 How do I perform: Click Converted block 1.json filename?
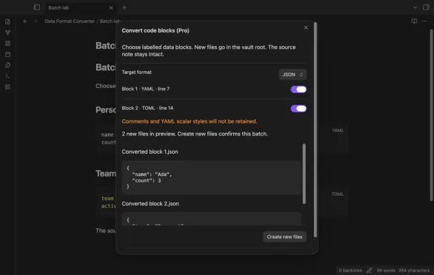150,152
